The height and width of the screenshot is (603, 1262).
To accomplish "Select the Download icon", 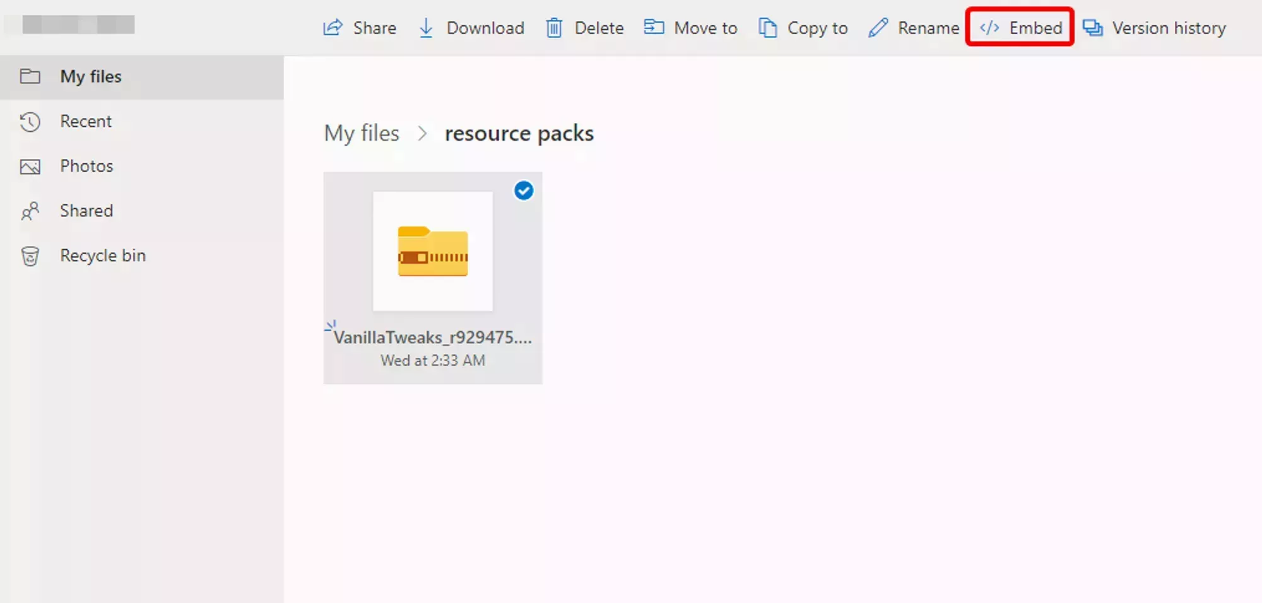I will [x=425, y=27].
